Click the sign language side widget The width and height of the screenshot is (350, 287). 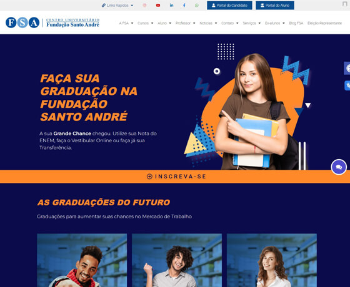[347, 85]
